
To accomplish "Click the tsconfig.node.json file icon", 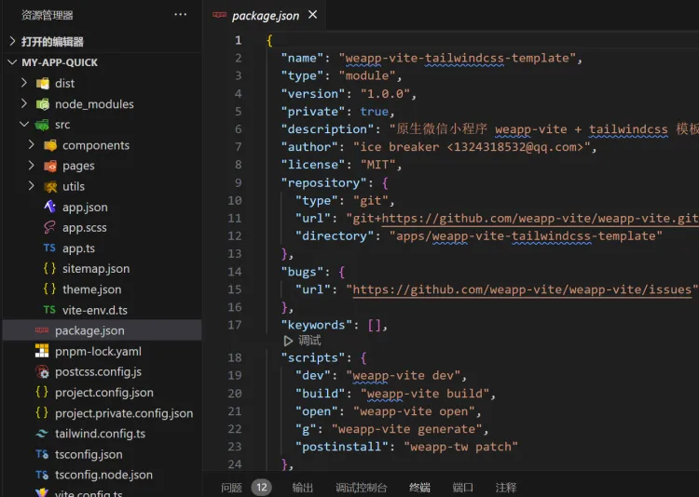I will click(x=42, y=475).
